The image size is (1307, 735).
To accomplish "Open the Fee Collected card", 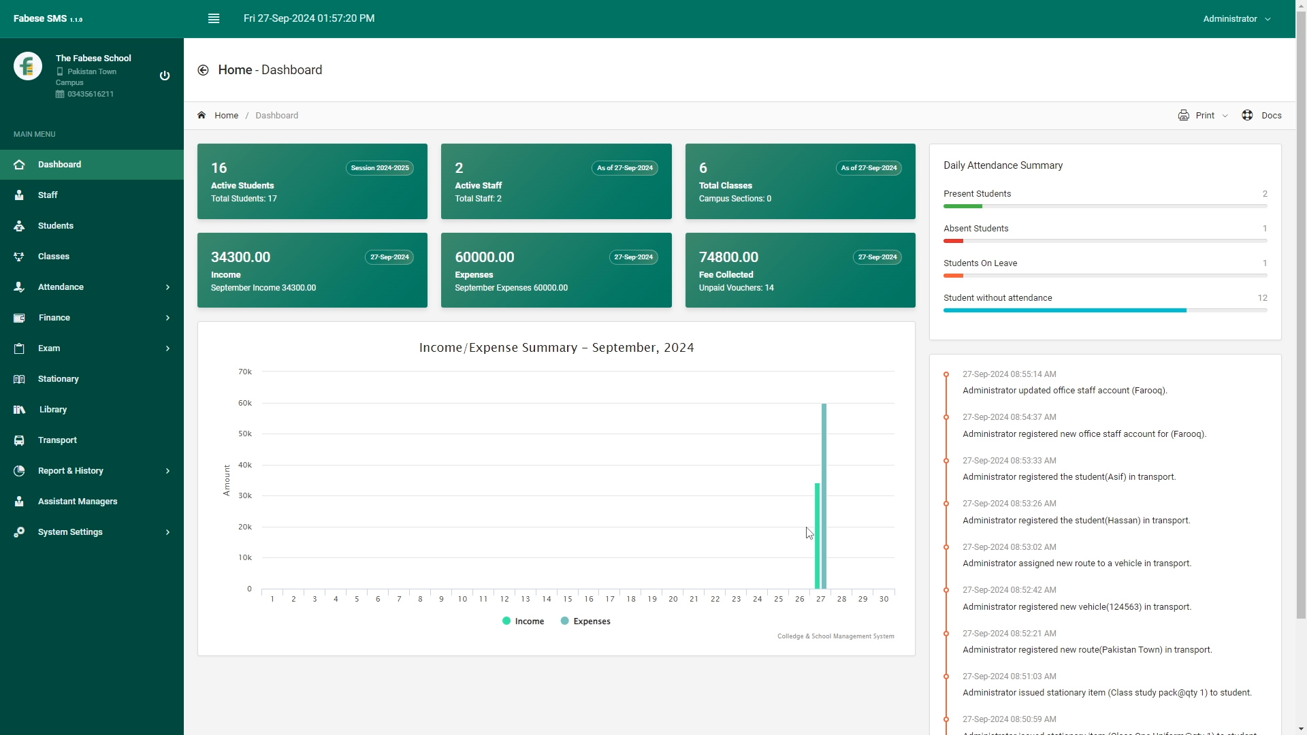I will 801,270.
